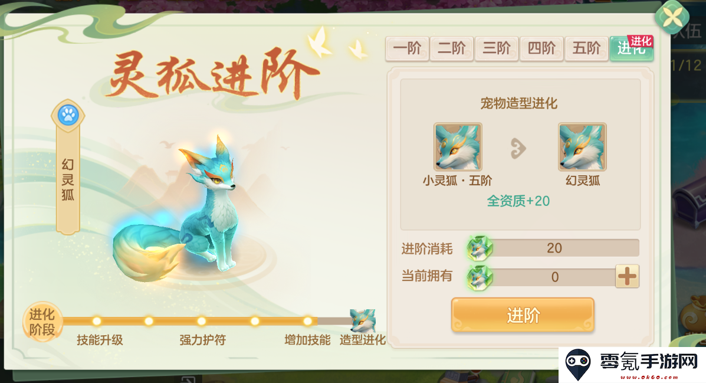Select the 四阶 tab
This screenshot has width=706, height=383.
pos(541,48)
